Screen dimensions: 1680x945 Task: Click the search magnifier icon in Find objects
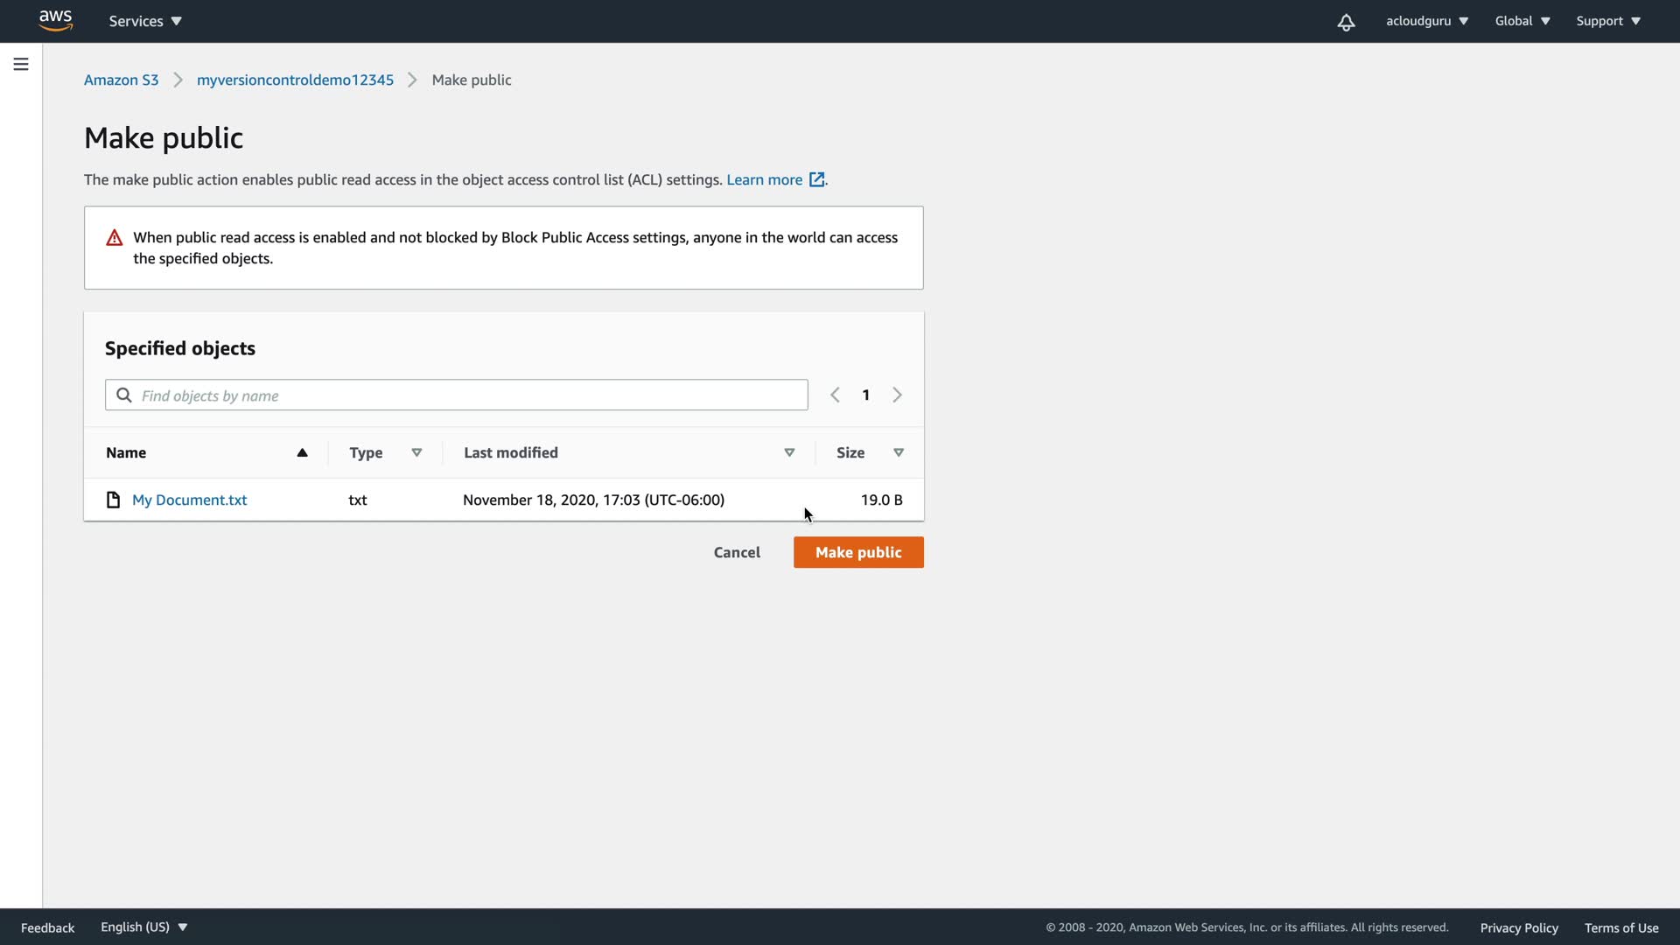[x=124, y=395]
